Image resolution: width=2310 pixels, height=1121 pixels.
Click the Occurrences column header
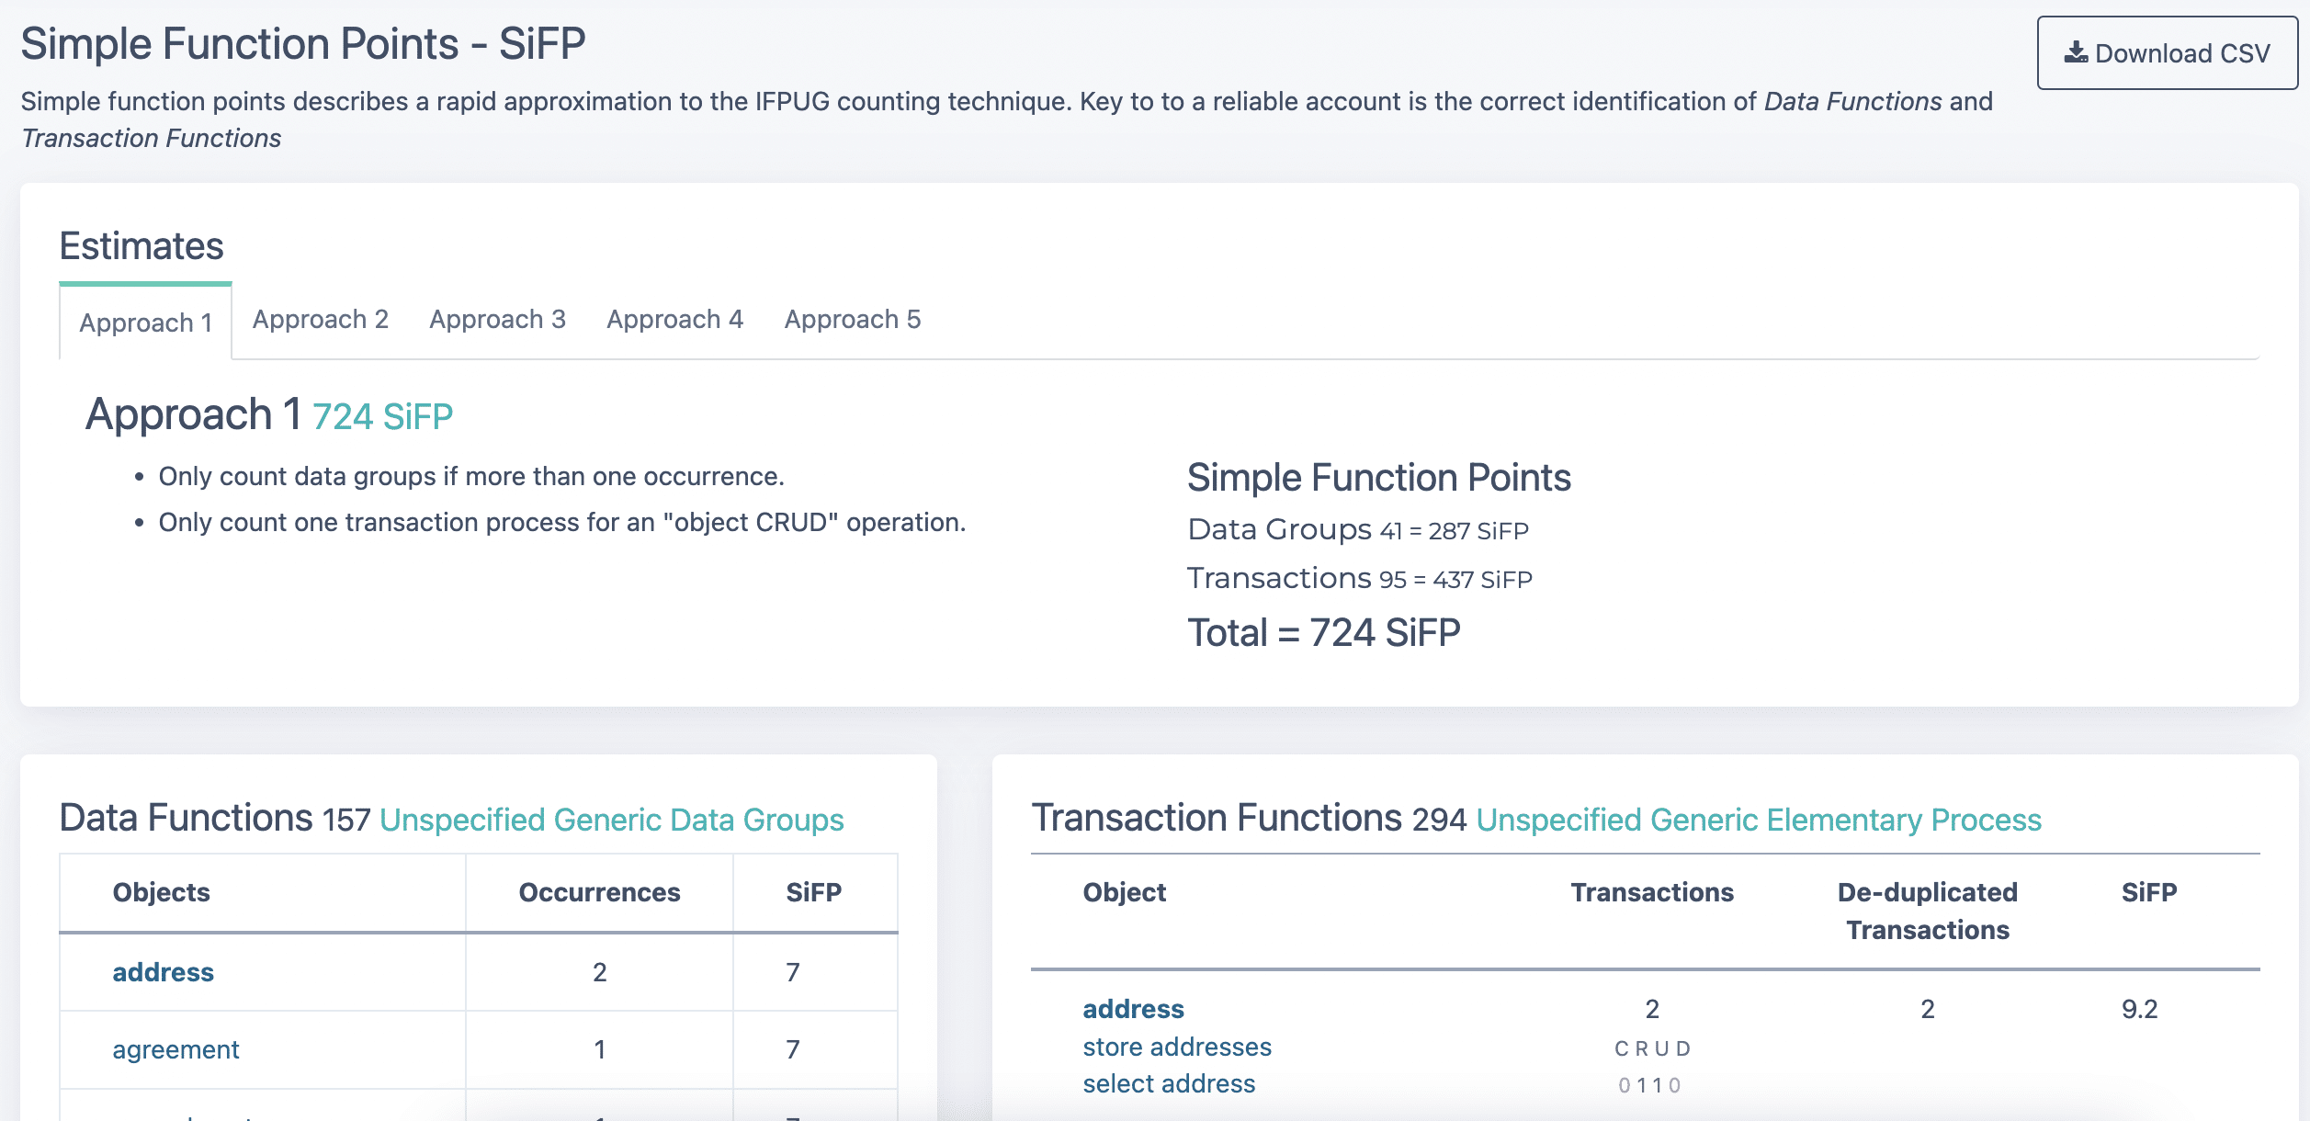(599, 892)
